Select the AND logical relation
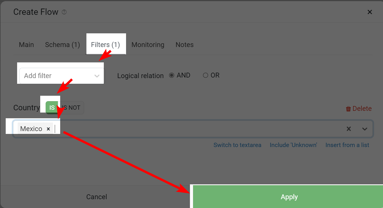Image resolution: width=383 pixels, height=208 pixels. tap(180, 75)
